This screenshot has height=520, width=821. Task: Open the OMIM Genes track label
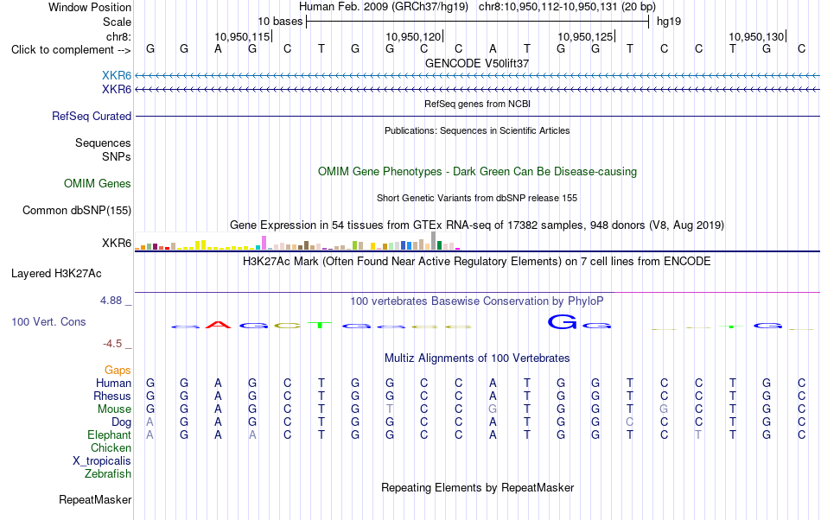click(98, 184)
